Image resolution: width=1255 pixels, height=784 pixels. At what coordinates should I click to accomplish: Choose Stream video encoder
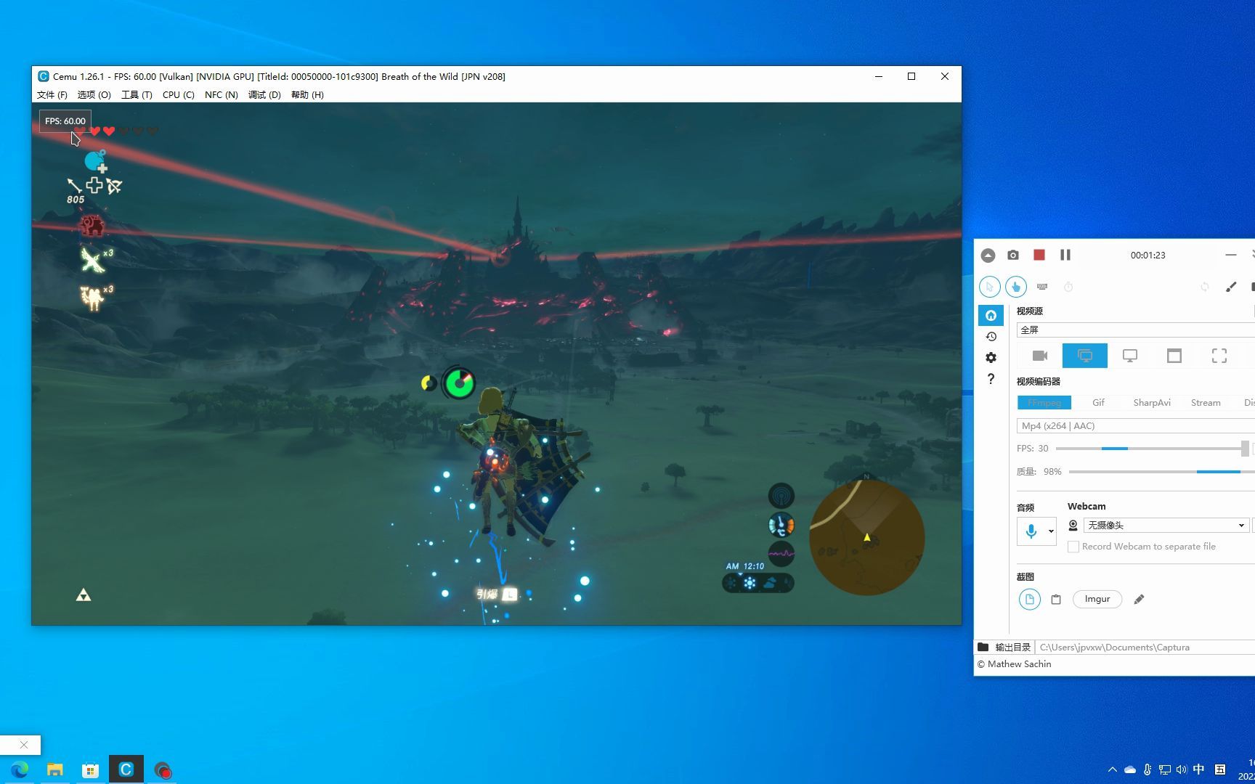pos(1206,402)
